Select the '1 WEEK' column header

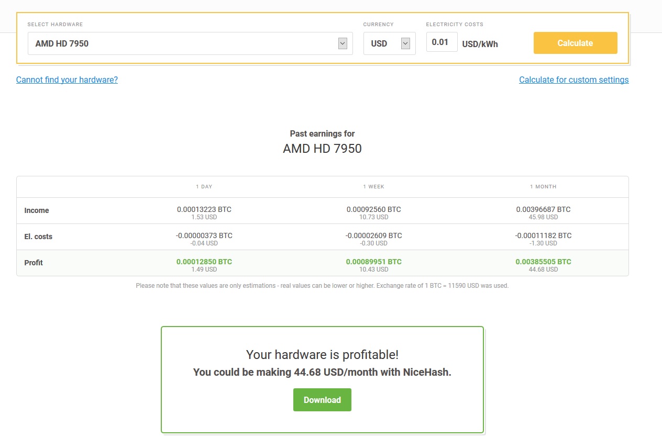tap(374, 187)
